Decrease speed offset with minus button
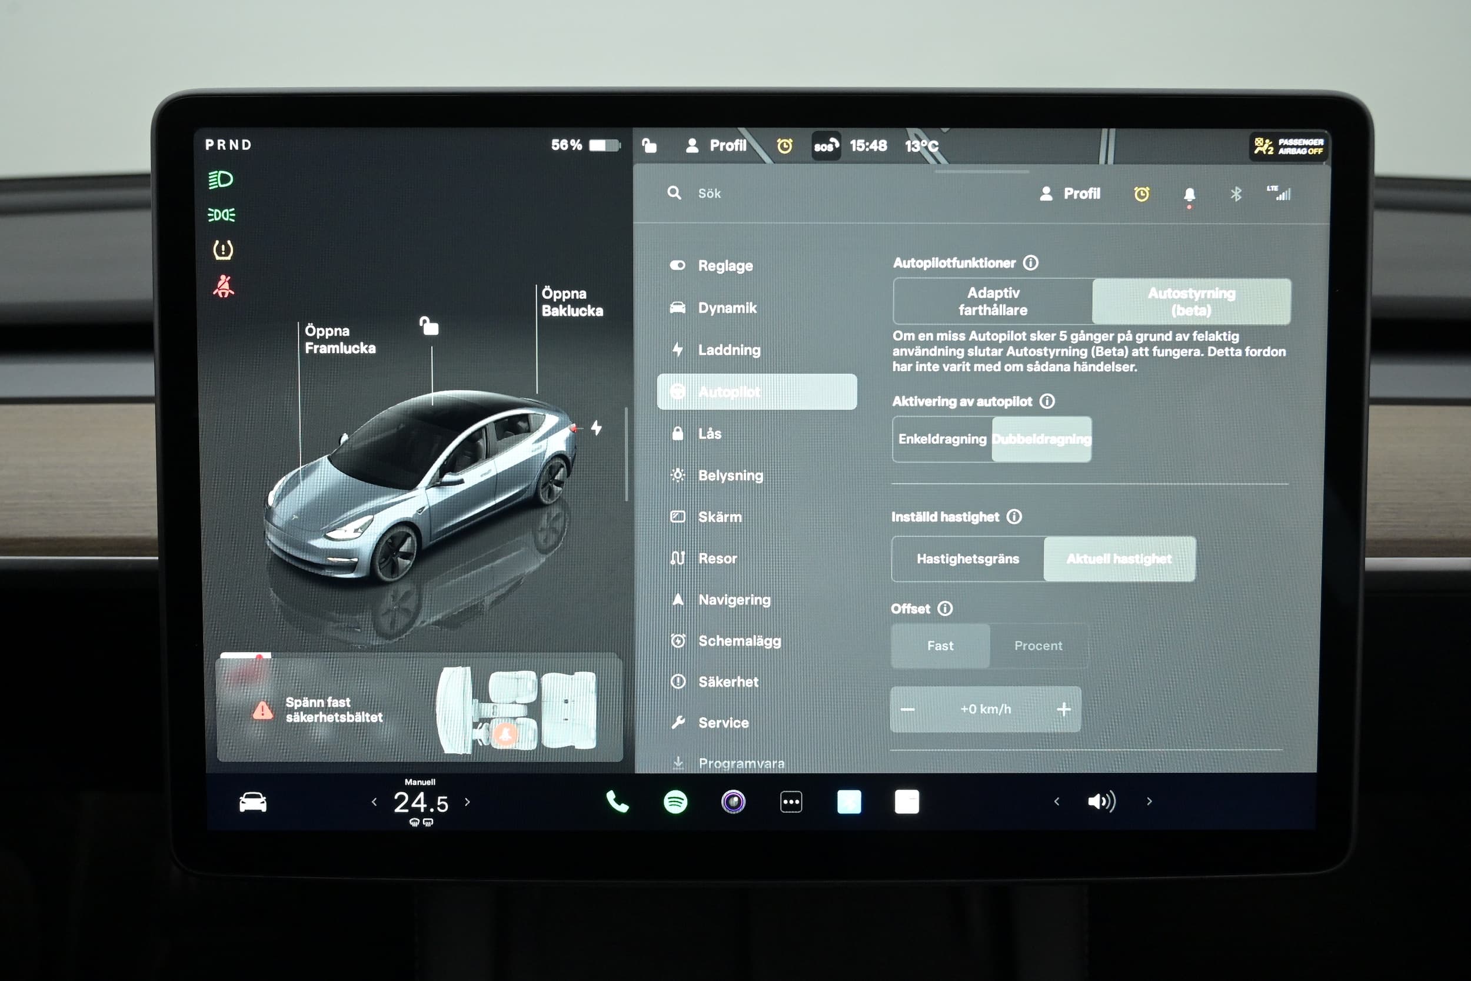1471x981 pixels. (907, 710)
